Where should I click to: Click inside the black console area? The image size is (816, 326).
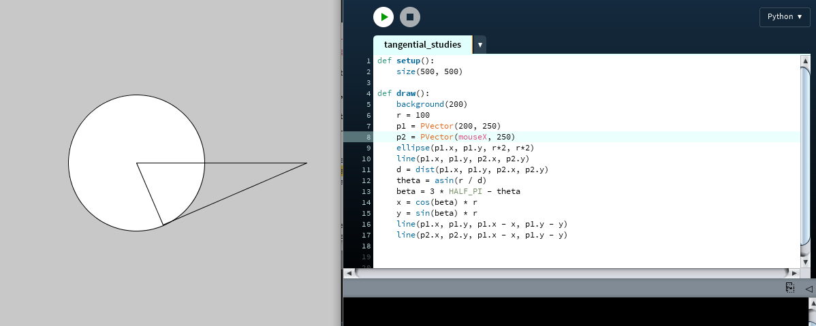(x=574, y=312)
